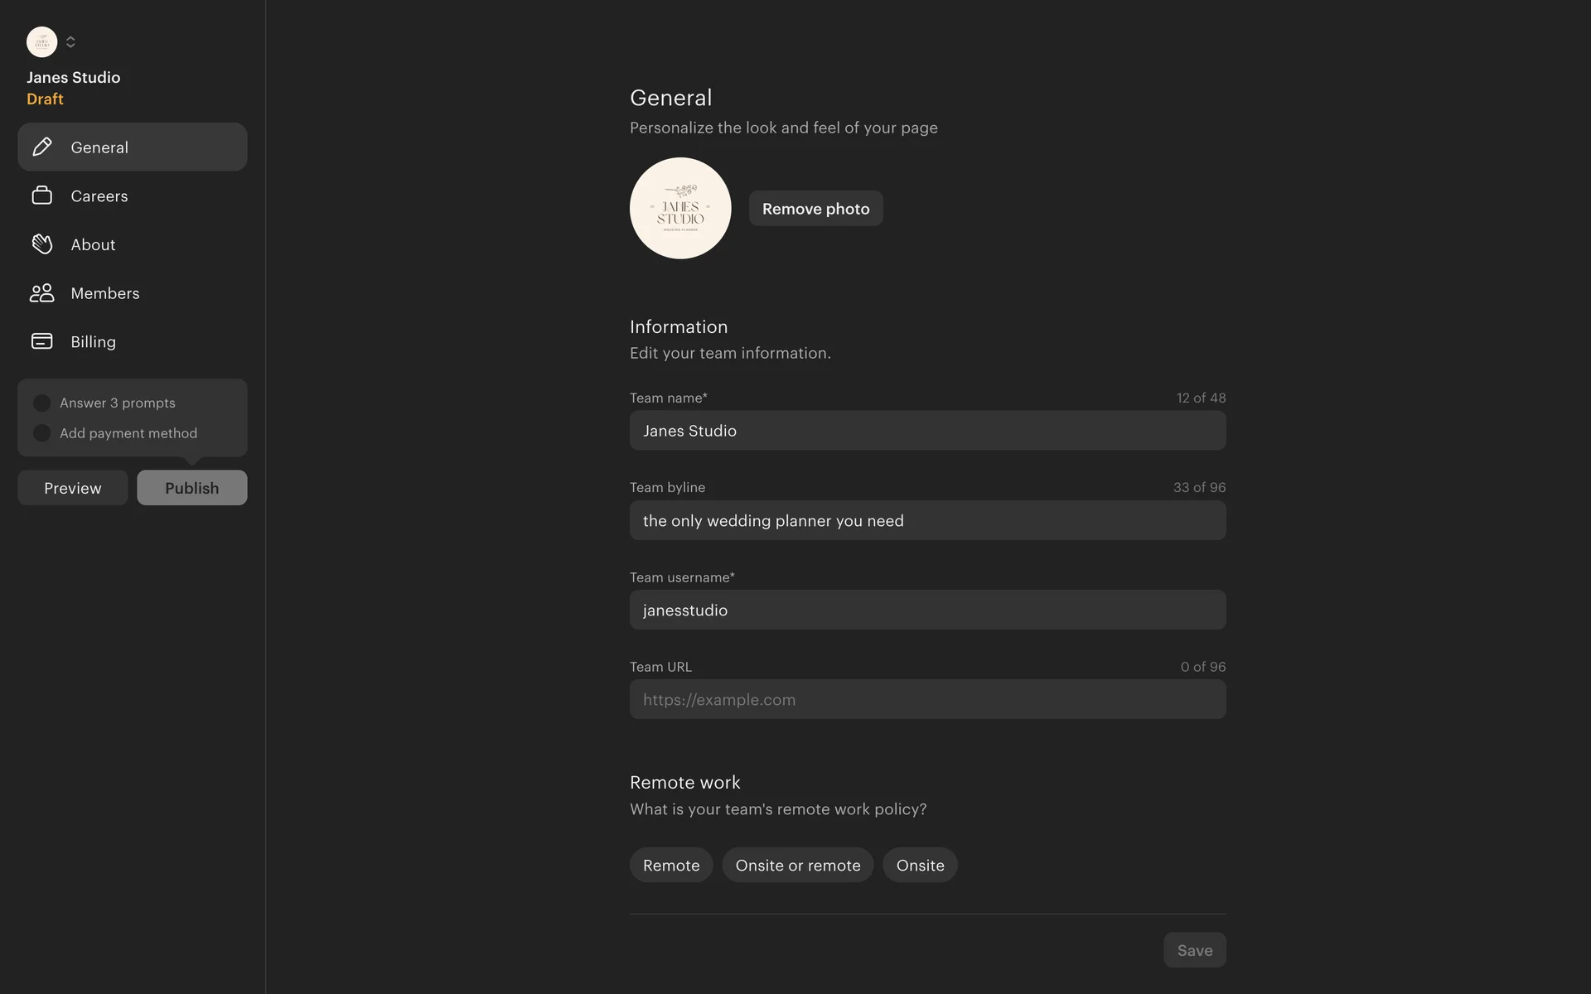This screenshot has height=994, width=1591.
Task: Click the Janes Studio logo thumbnail
Action: [680, 208]
